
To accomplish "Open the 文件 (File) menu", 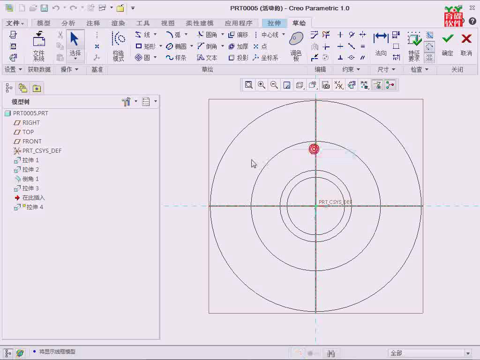I will (15, 23).
